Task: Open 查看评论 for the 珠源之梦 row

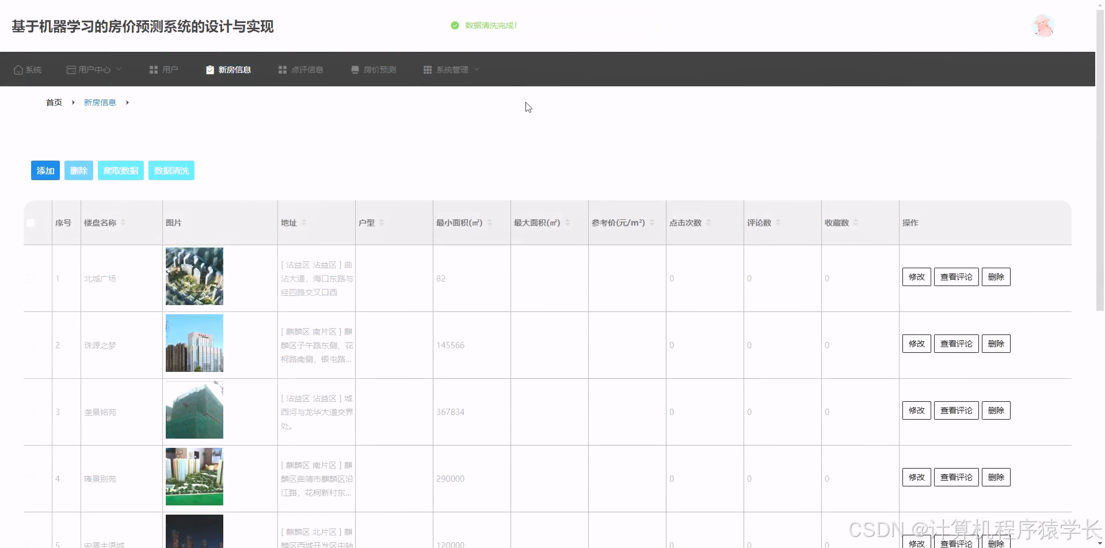Action: (x=957, y=344)
